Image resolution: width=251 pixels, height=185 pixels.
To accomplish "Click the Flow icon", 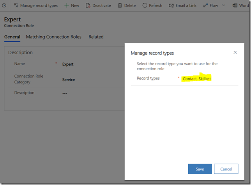I will (x=205, y=5).
